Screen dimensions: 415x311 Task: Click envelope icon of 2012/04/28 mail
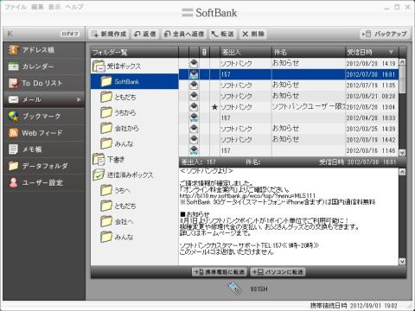(x=194, y=117)
